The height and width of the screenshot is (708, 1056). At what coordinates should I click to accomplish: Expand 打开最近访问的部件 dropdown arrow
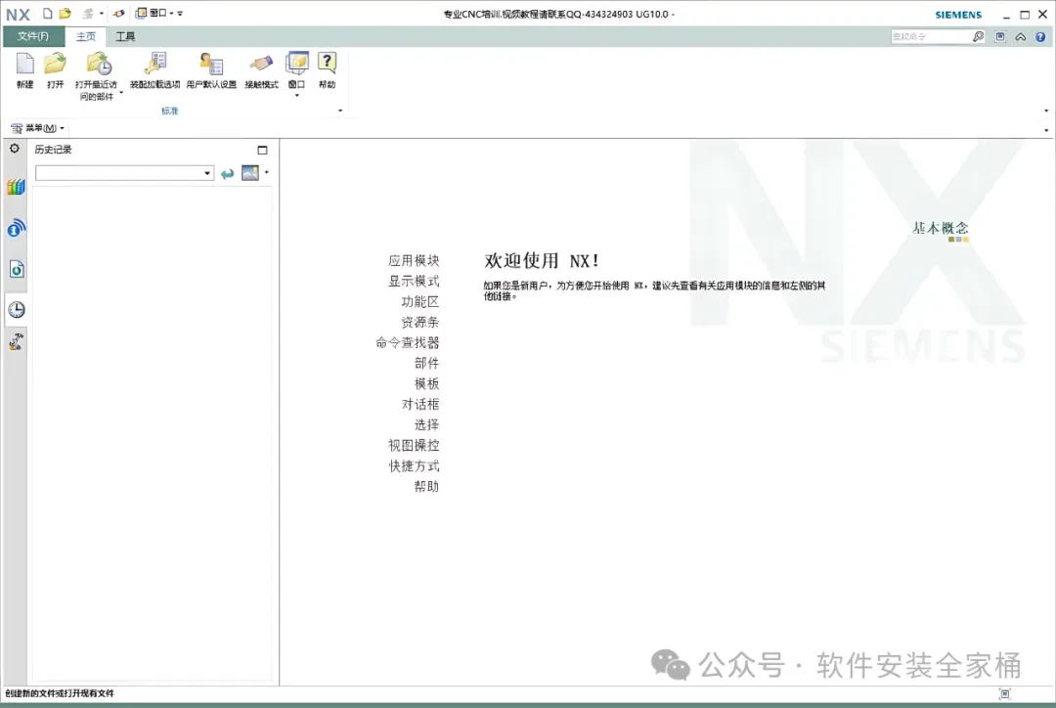121,94
